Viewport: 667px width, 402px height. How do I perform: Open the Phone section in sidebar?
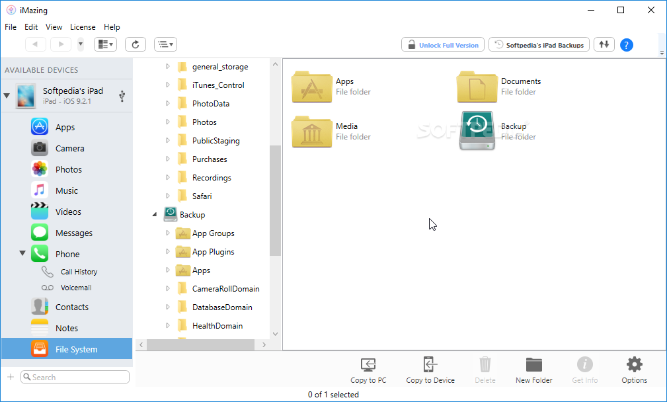pos(66,254)
